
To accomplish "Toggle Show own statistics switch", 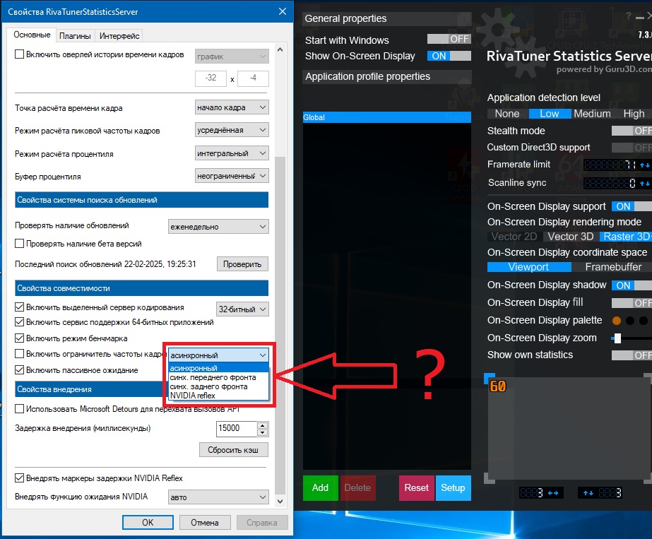I will pyautogui.click(x=632, y=355).
